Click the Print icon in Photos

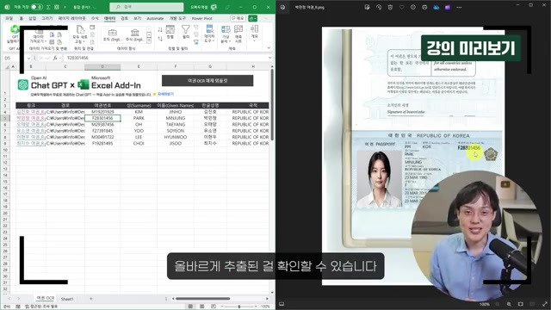point(424,7)
